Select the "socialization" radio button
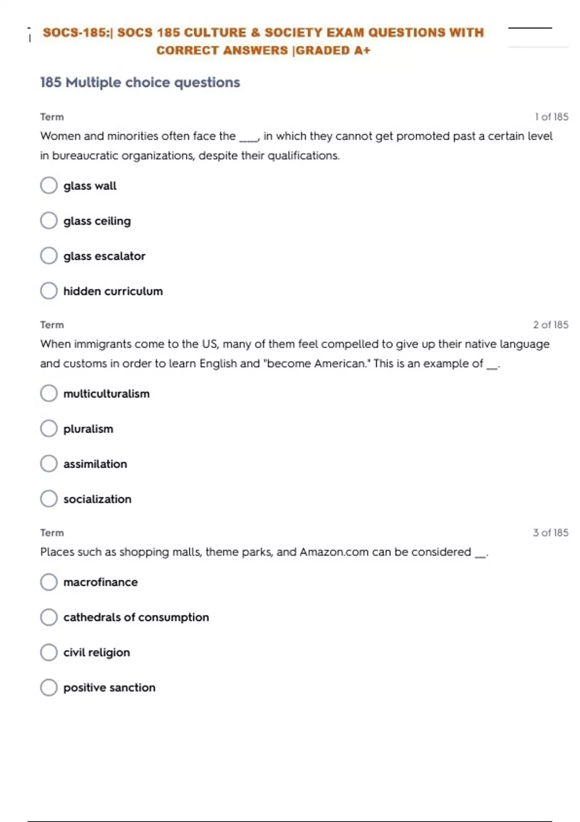 [49, 499]
